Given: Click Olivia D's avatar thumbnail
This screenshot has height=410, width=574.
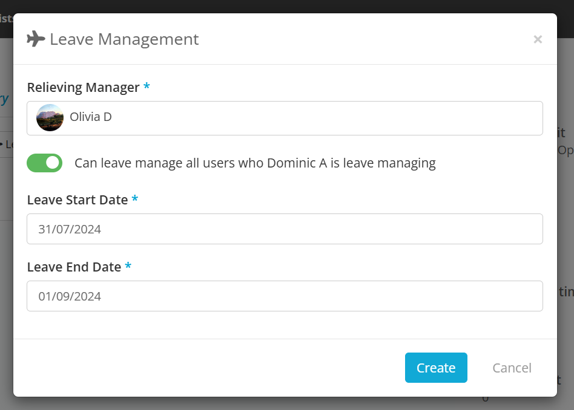Looking at the screenshot, I should 49,117.
